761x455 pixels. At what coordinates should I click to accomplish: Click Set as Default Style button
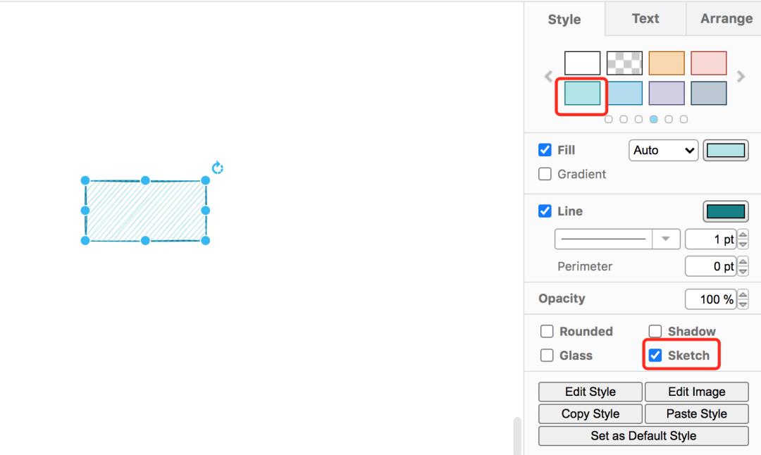pyautogui.click(x=643, y=436)
